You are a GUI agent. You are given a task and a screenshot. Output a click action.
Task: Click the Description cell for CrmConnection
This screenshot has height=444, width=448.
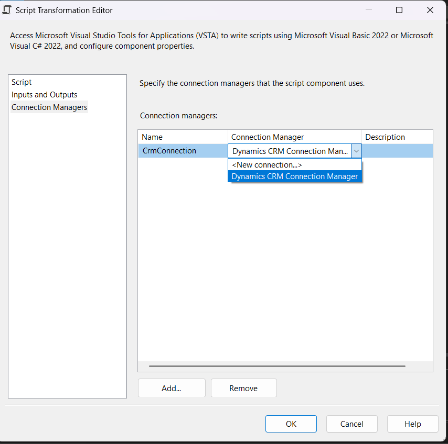pyautogui.click(x=397, y=151)
